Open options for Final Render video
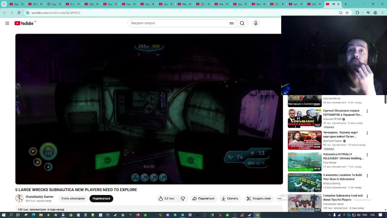This screenshot has height=218, width=387. pyautogui.click(x=367, y=155)
